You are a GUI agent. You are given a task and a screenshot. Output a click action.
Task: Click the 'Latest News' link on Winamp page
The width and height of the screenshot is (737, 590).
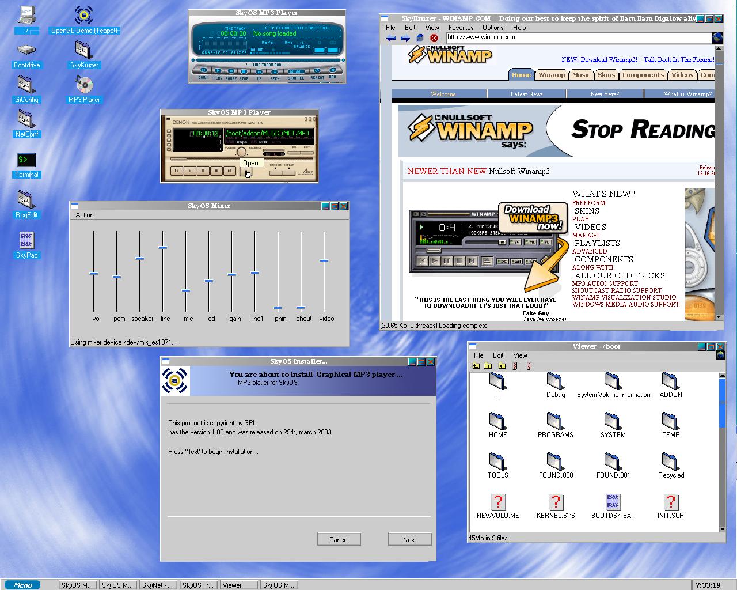[526, 94]
